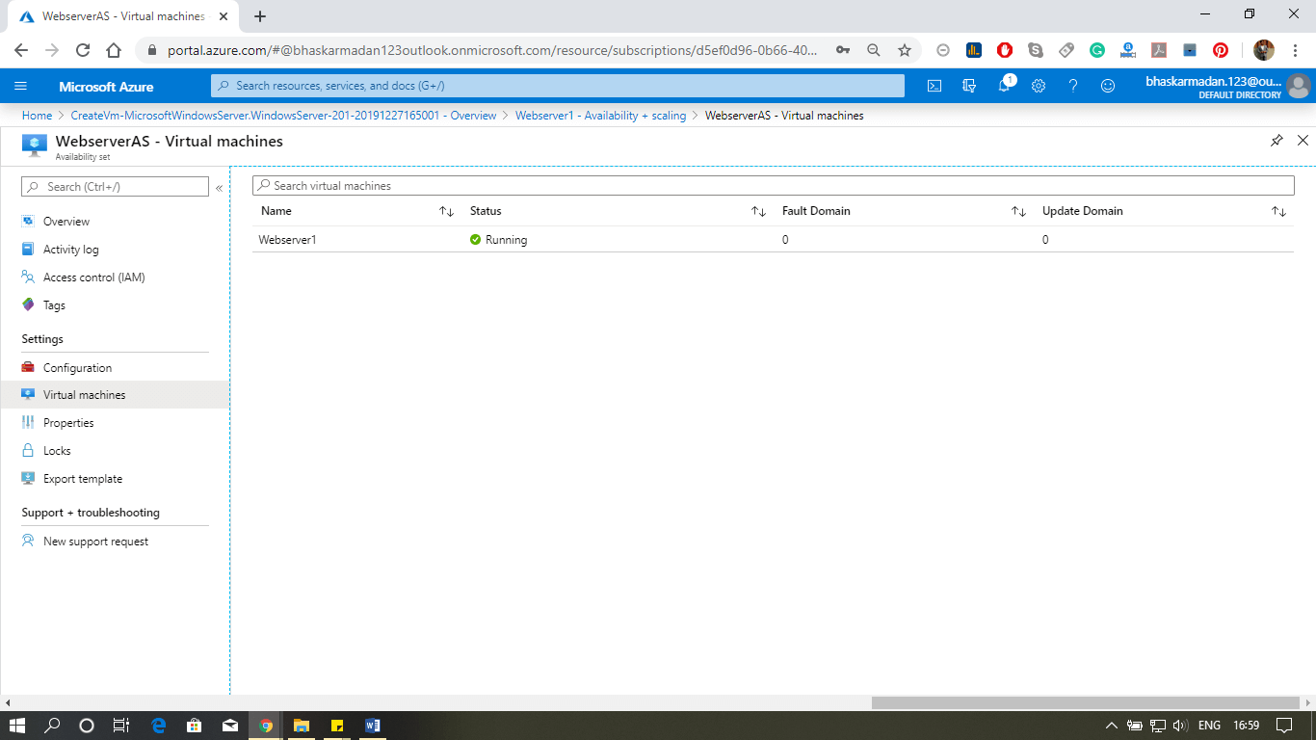Go back in the browser
The image size is (1316, 740).
21,50
